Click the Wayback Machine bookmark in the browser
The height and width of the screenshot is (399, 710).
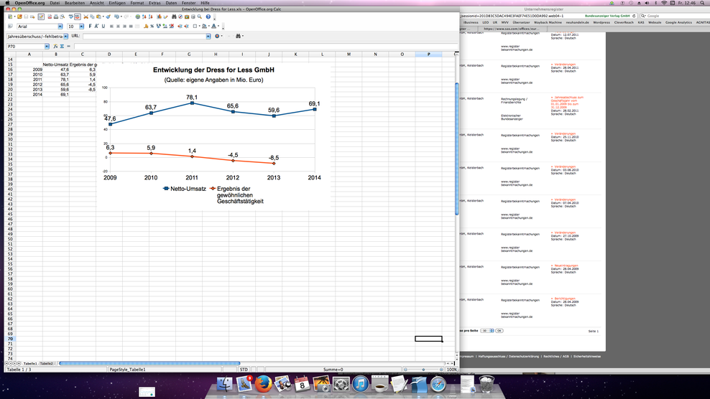click(x=548, y=22)
